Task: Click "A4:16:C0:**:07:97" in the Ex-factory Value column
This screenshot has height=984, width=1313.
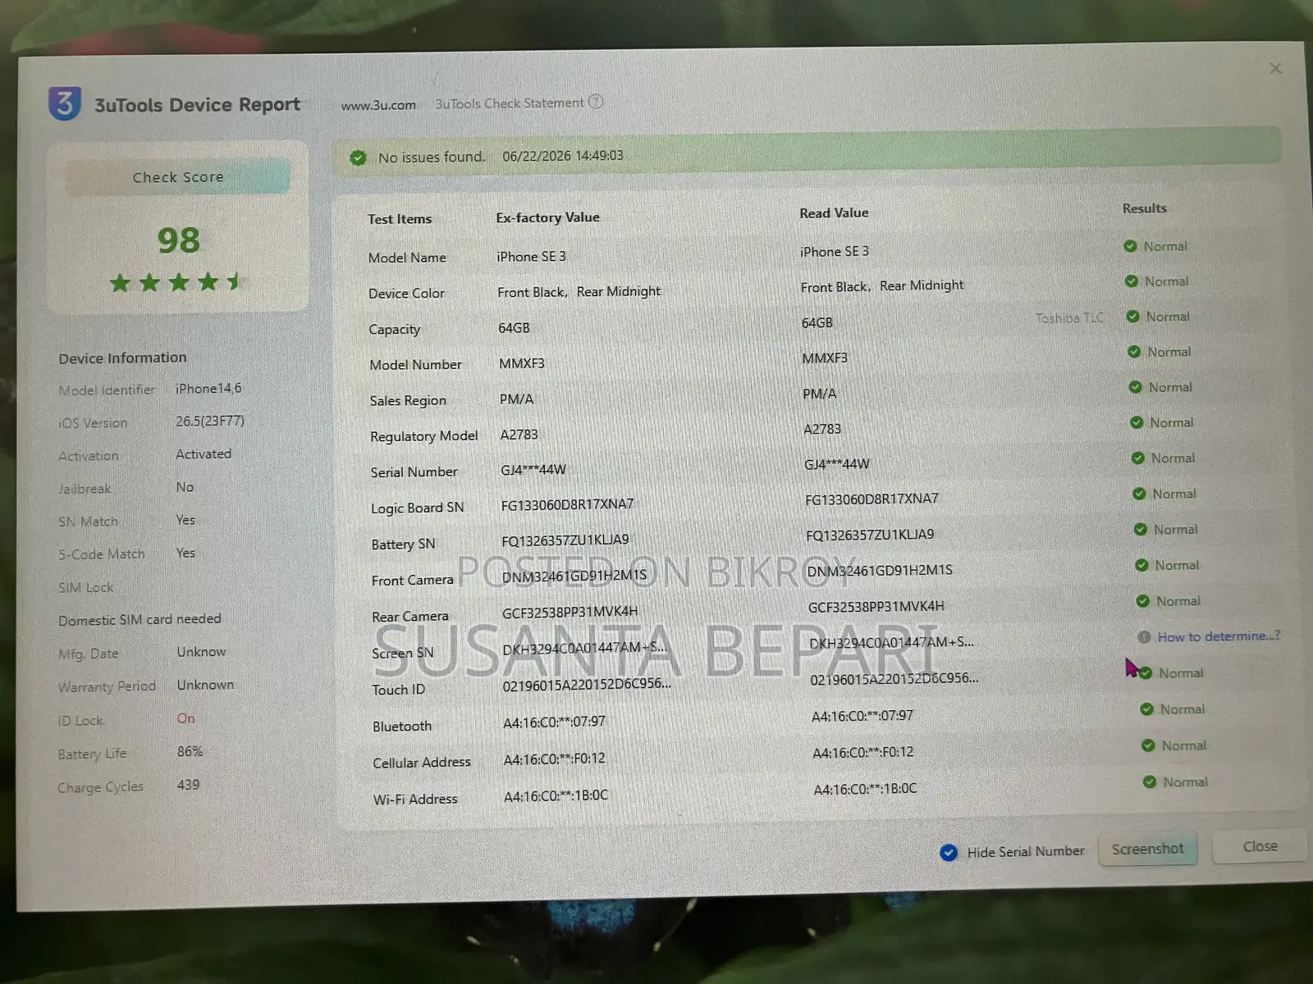Action: click(555, 722)
